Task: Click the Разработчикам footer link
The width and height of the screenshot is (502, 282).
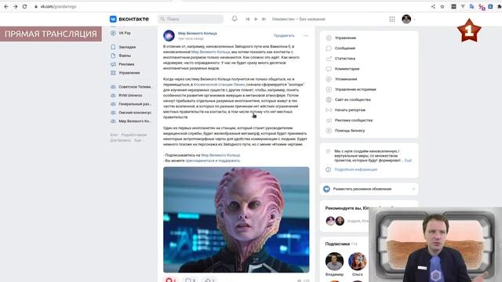Action: tap(134, 135)
